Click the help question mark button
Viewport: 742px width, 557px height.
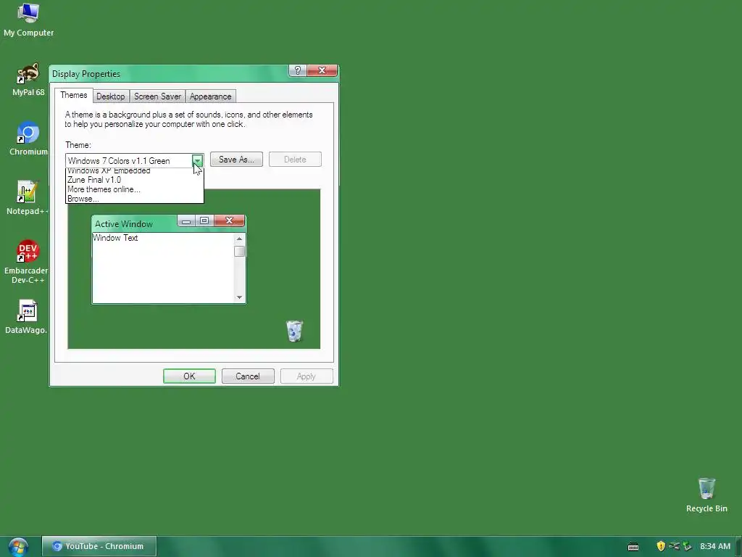[298, 70]
